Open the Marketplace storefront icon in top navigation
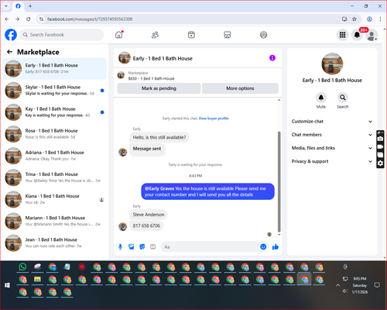 228,35
